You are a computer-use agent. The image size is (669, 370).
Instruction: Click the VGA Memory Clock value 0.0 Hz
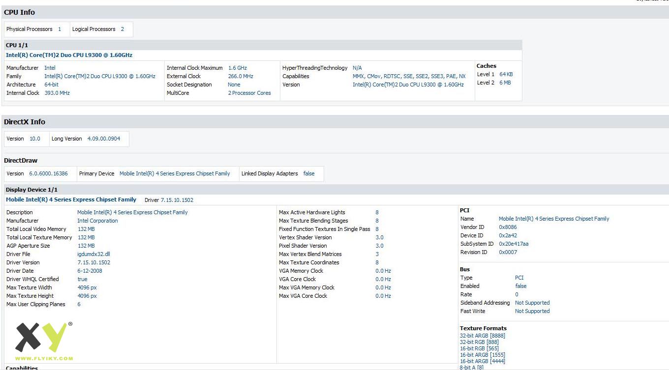383,271
